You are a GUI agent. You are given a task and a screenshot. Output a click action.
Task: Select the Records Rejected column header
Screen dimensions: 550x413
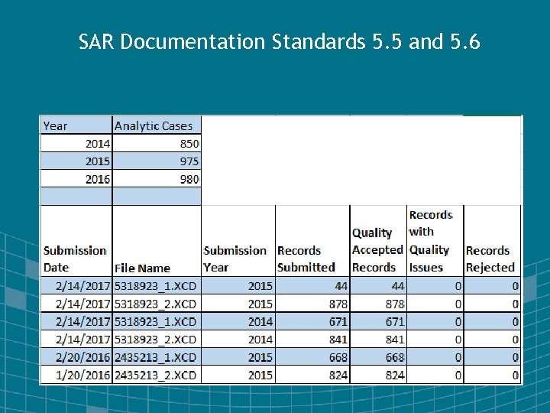click(492, 241)
